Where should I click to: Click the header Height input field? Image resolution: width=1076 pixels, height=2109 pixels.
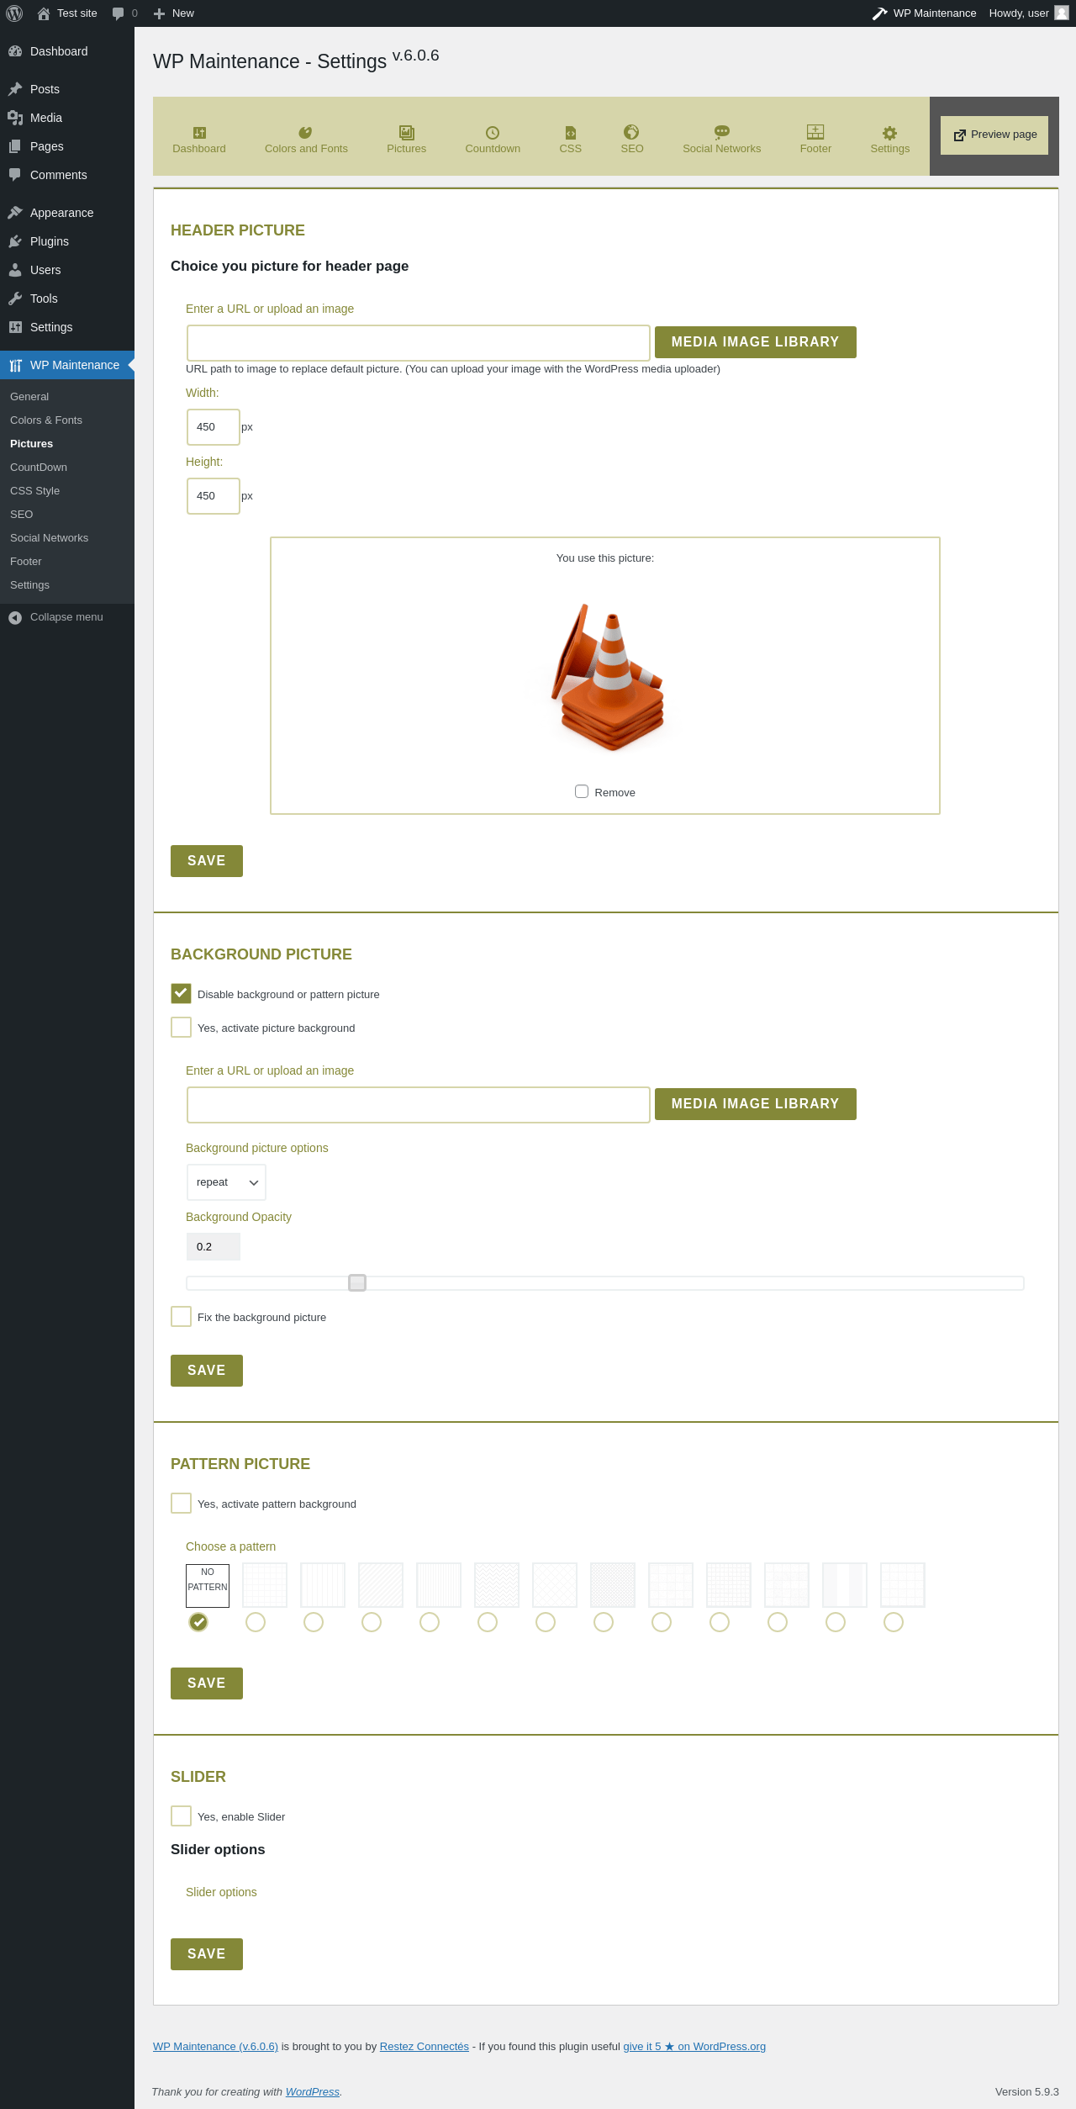point(214,496)
